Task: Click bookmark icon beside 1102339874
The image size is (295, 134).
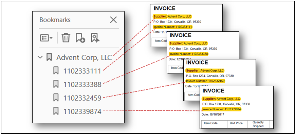Action: click(56, 111)
